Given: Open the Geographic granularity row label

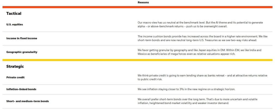Looking at the screenshot, I should point(22,52).
